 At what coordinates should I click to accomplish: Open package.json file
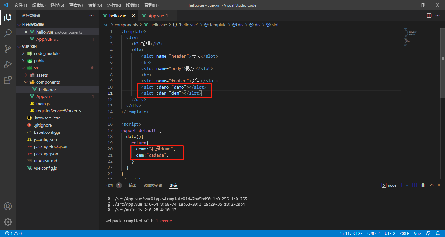57,154
